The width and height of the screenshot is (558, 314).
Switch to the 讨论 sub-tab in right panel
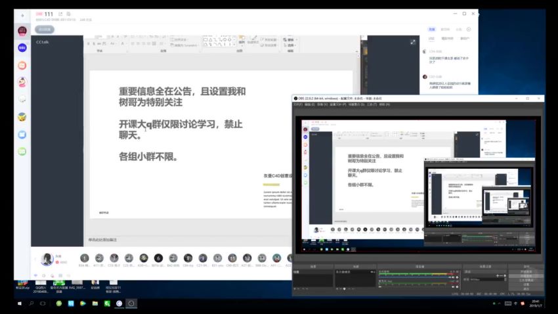click(431, 39)
